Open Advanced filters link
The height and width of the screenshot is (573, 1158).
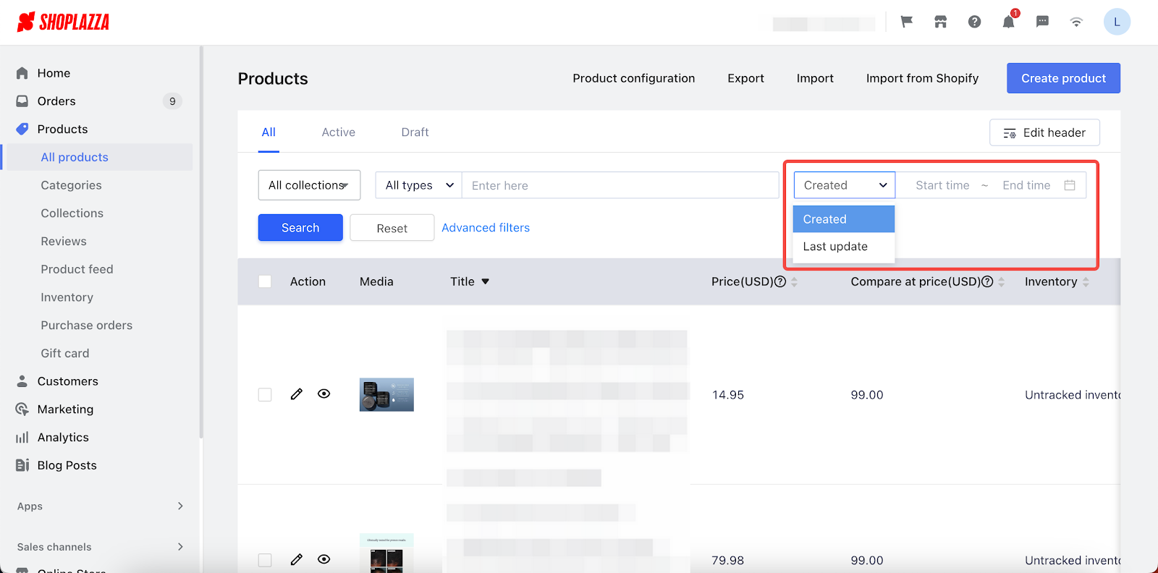(x=486, y=228)
